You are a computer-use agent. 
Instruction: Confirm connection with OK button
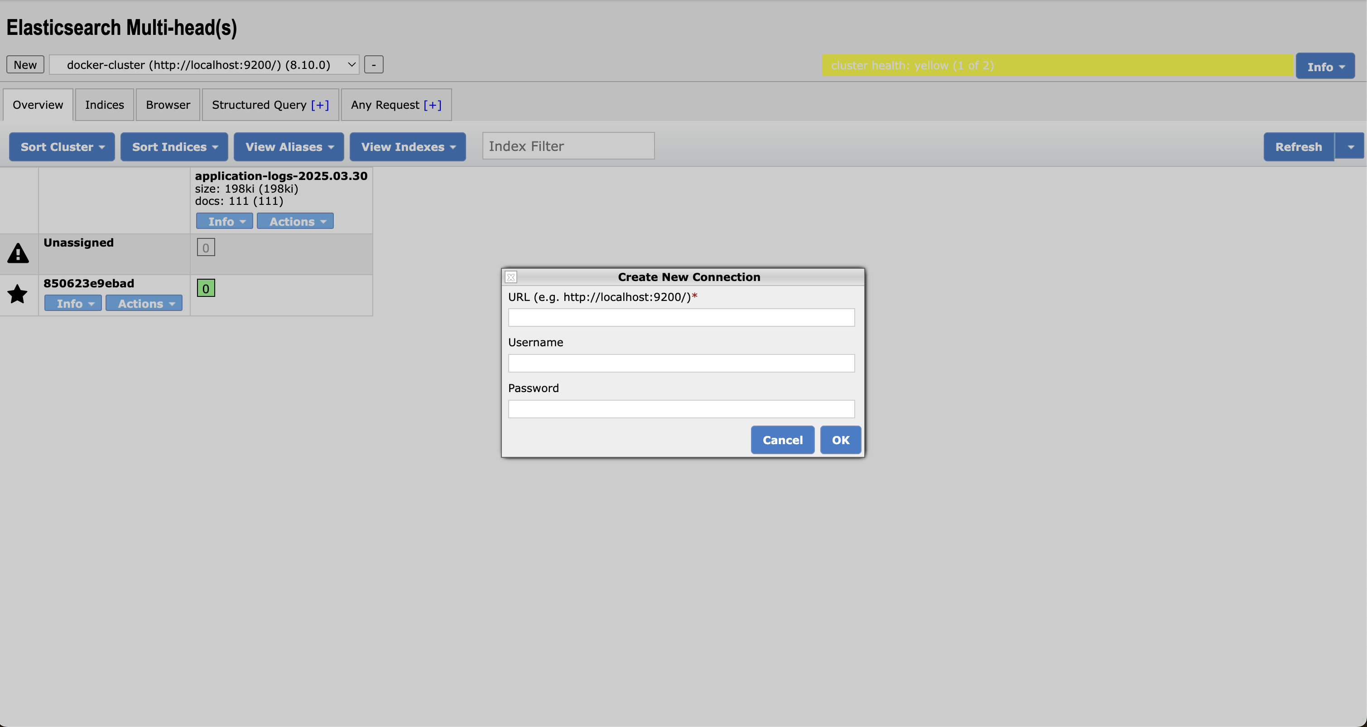click(x=841, y=440)
